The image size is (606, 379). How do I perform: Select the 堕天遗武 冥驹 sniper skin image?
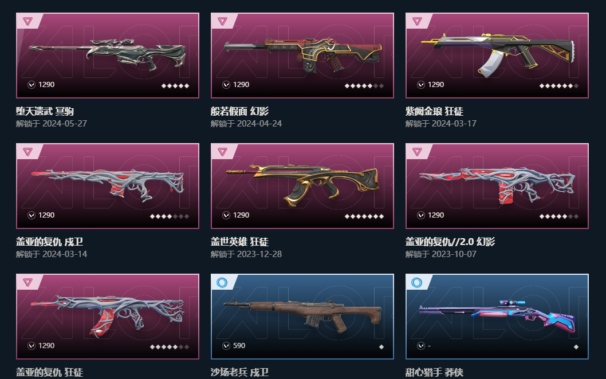(108, 54)
